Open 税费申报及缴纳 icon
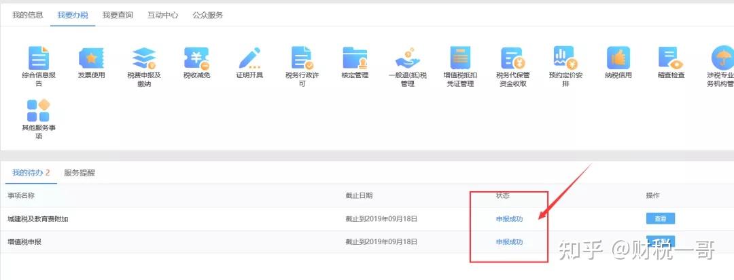The height and width of the screenshot is (280, 734). (x=143, y=58)
